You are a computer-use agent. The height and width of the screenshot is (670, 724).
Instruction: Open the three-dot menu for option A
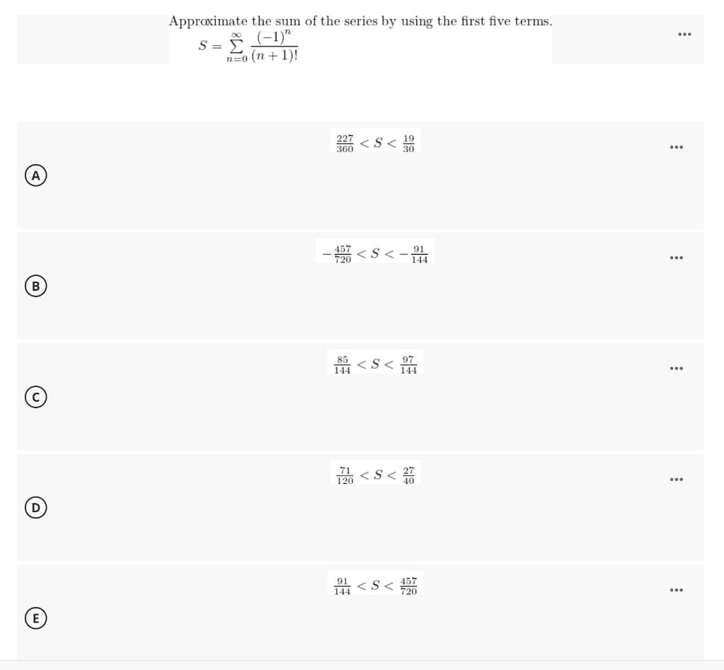tap(675, 146)
